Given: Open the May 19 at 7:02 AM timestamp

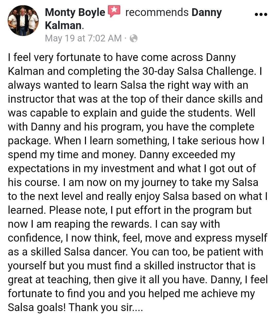Looking at the screenshot, I should coord(83,38).
